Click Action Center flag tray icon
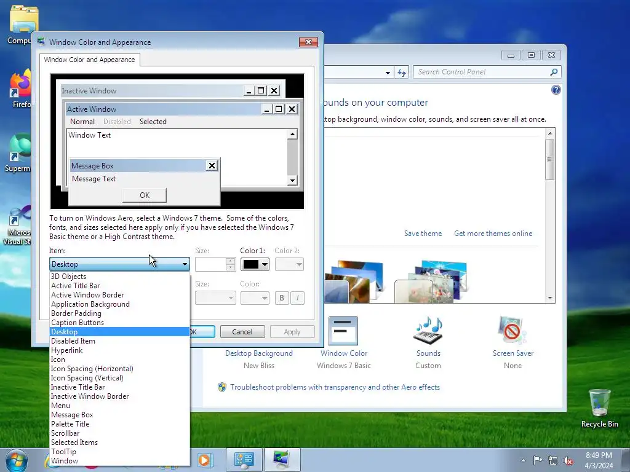The height and width of the screenshot is (472, 630). (x=538, y=460)
